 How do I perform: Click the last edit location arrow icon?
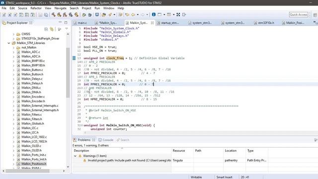127,14
